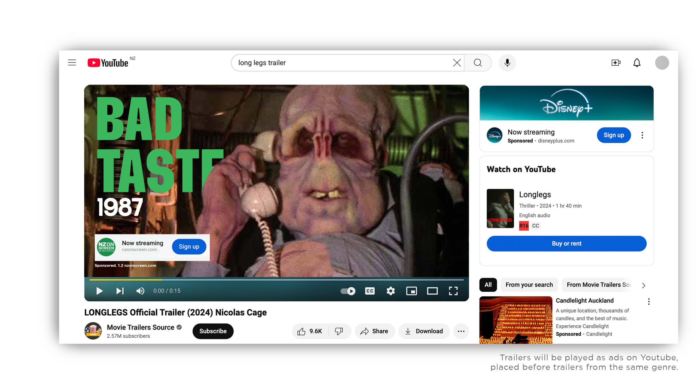696x391 pixels.
Task: Open Movie Trailers Source channel avatar
Action: [93, 331]
